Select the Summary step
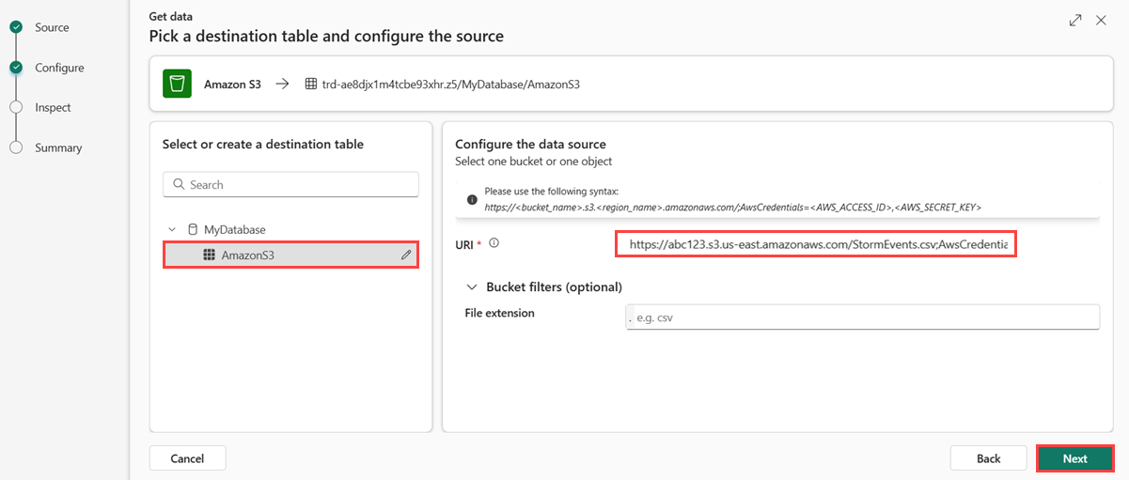The width and height of the screenshot is (1129, 480). [x=58, y=147]
